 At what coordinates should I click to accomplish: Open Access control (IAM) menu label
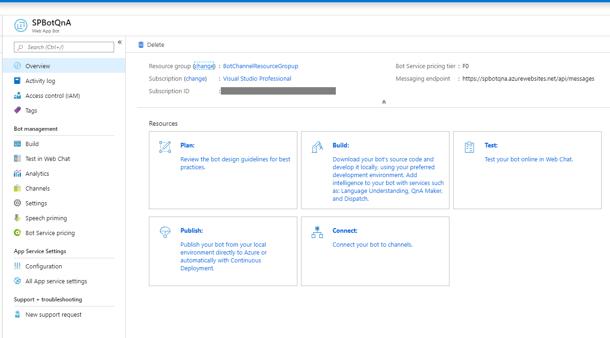point(53,96)
